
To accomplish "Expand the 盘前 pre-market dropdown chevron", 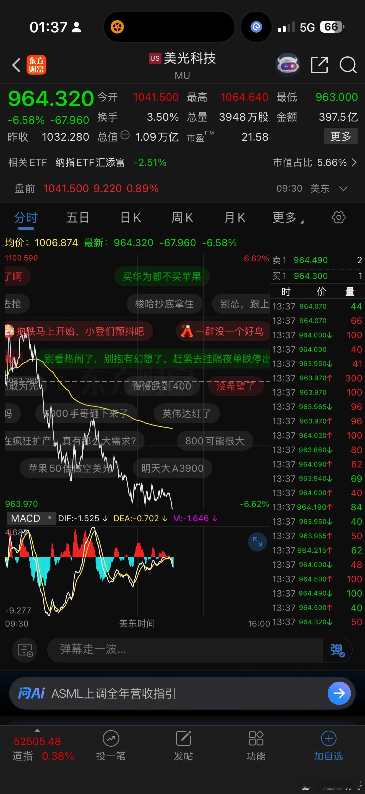I will [x=343, y=188].
